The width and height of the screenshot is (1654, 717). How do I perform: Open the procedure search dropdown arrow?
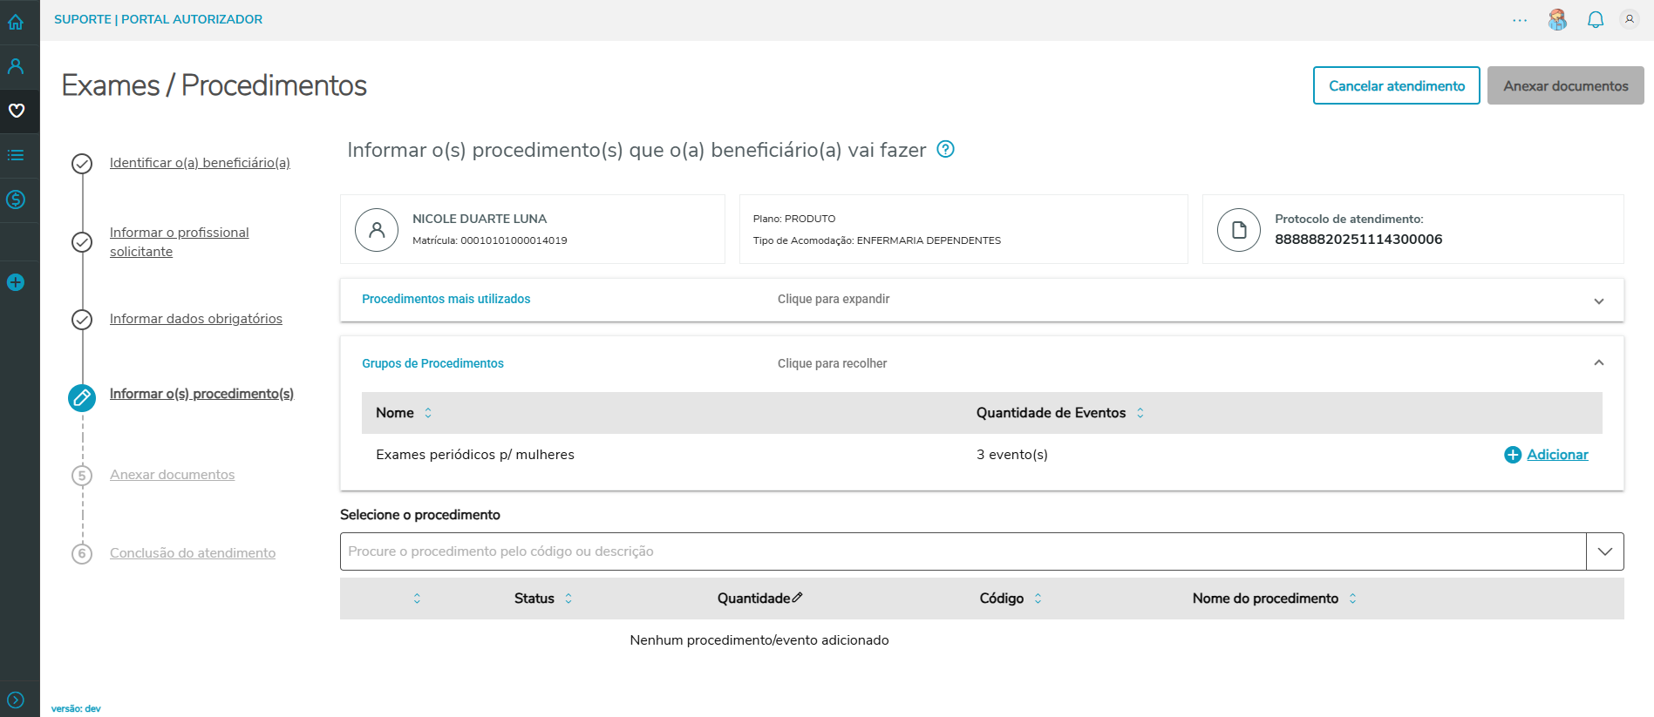coord(1604,551)
